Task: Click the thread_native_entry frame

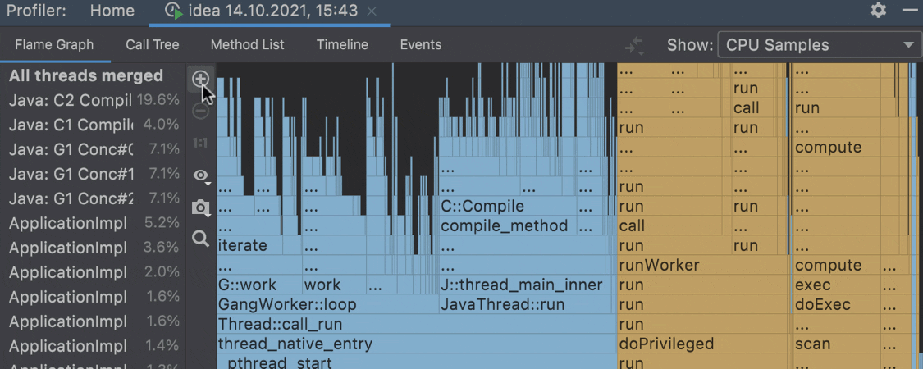Action: (x=416, y=344)
